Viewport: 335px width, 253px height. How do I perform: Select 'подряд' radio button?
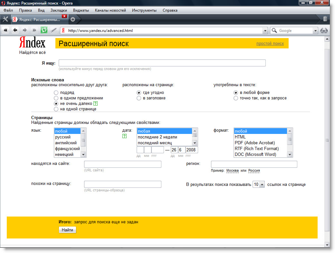[56, 93]
